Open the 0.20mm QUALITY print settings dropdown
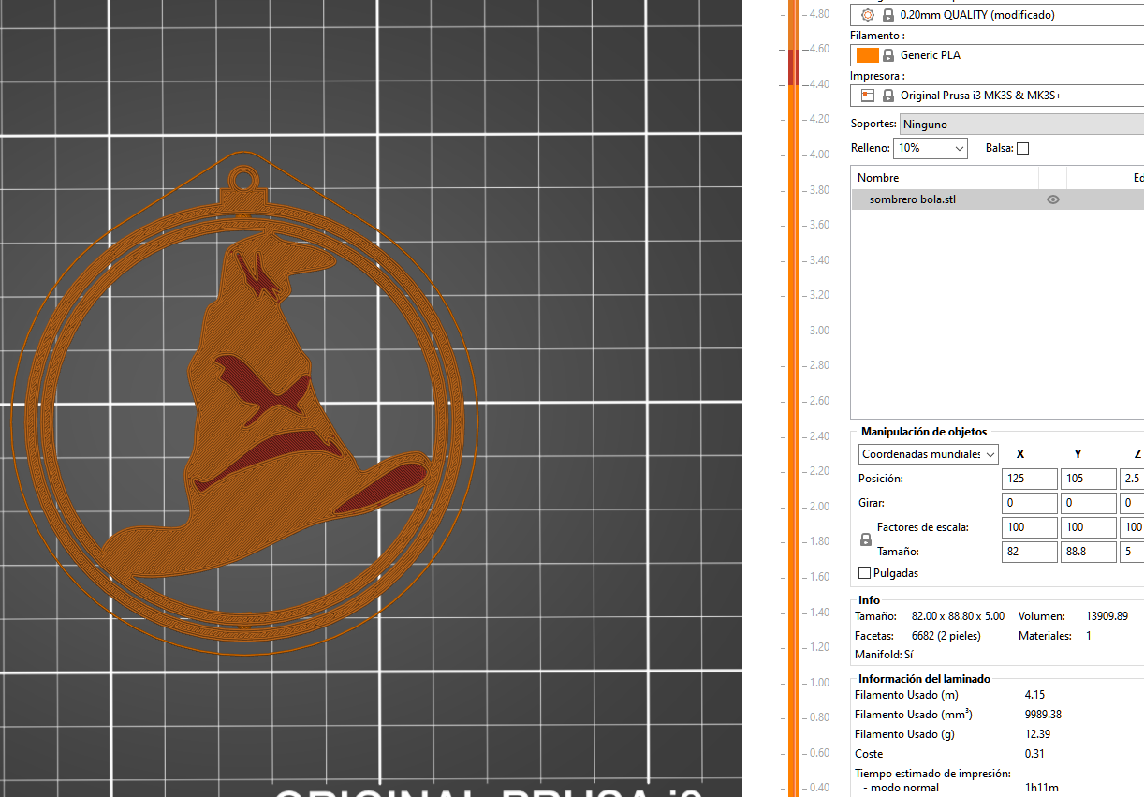Image resolution: width=1144 pixels, height=797 pixels. coord(998,15)
